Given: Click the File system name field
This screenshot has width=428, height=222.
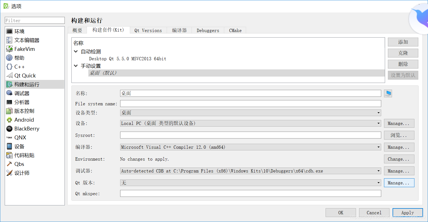Looking at the screenshot, I should click(x=251, y=104).
